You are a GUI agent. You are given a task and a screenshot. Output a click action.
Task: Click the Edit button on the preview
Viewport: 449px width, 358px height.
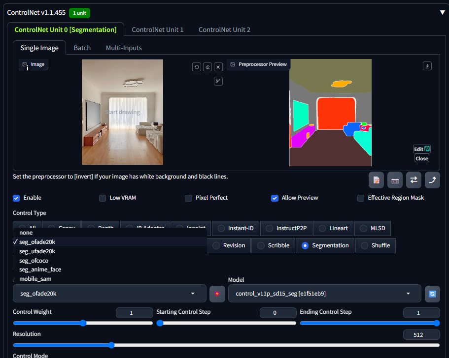[422, 149]
